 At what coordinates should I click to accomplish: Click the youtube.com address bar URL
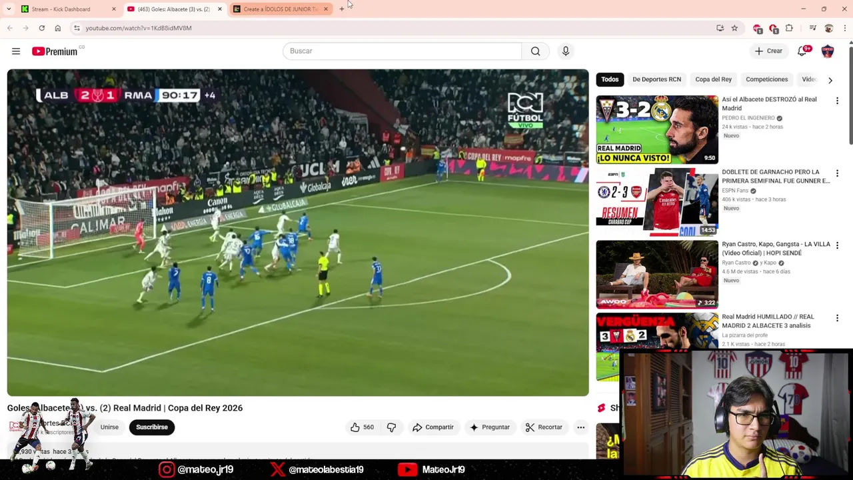(x=139, y=28)
